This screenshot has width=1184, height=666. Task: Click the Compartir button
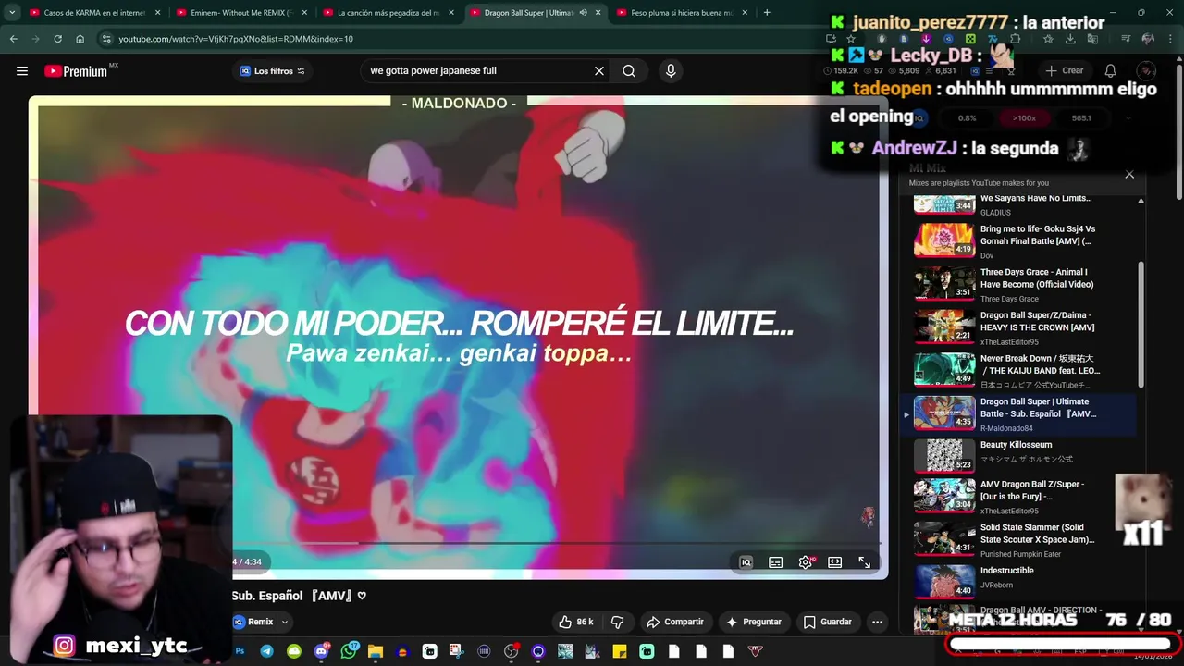point(675,622)
